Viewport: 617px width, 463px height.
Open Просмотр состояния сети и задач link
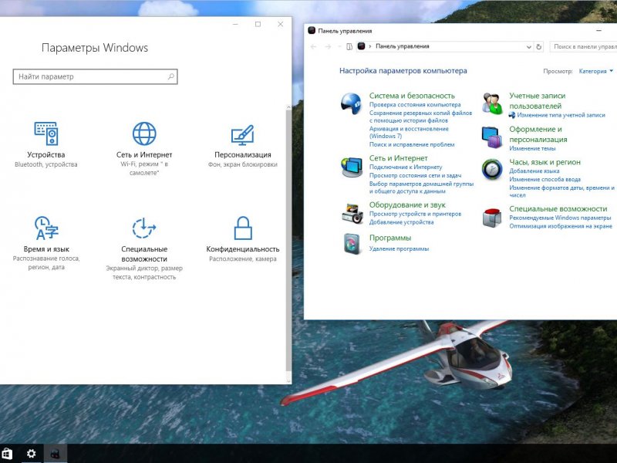(415, 175)
